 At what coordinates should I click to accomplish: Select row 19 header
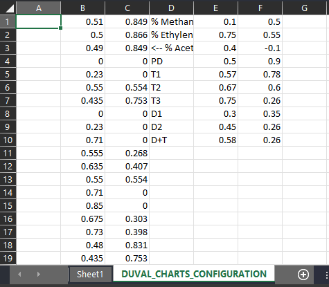[8, 258]
